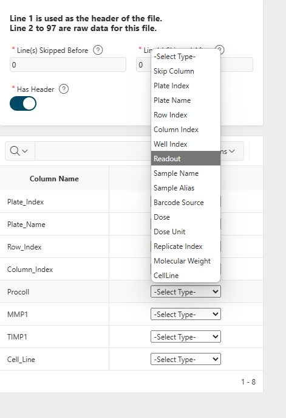This screenshot has width=286, height=418.
Task: Click help icon next to Has Header
Action: (x=64, y=89)
